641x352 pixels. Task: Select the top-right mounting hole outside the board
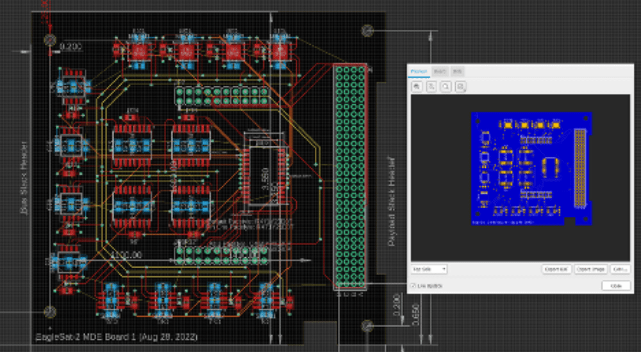point(367,30)
